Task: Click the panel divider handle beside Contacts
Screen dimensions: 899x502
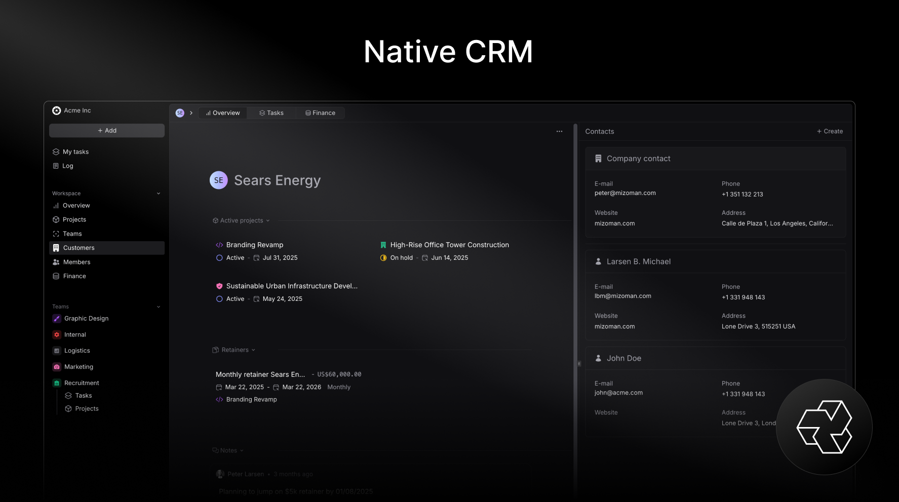Action: [579, 364]
